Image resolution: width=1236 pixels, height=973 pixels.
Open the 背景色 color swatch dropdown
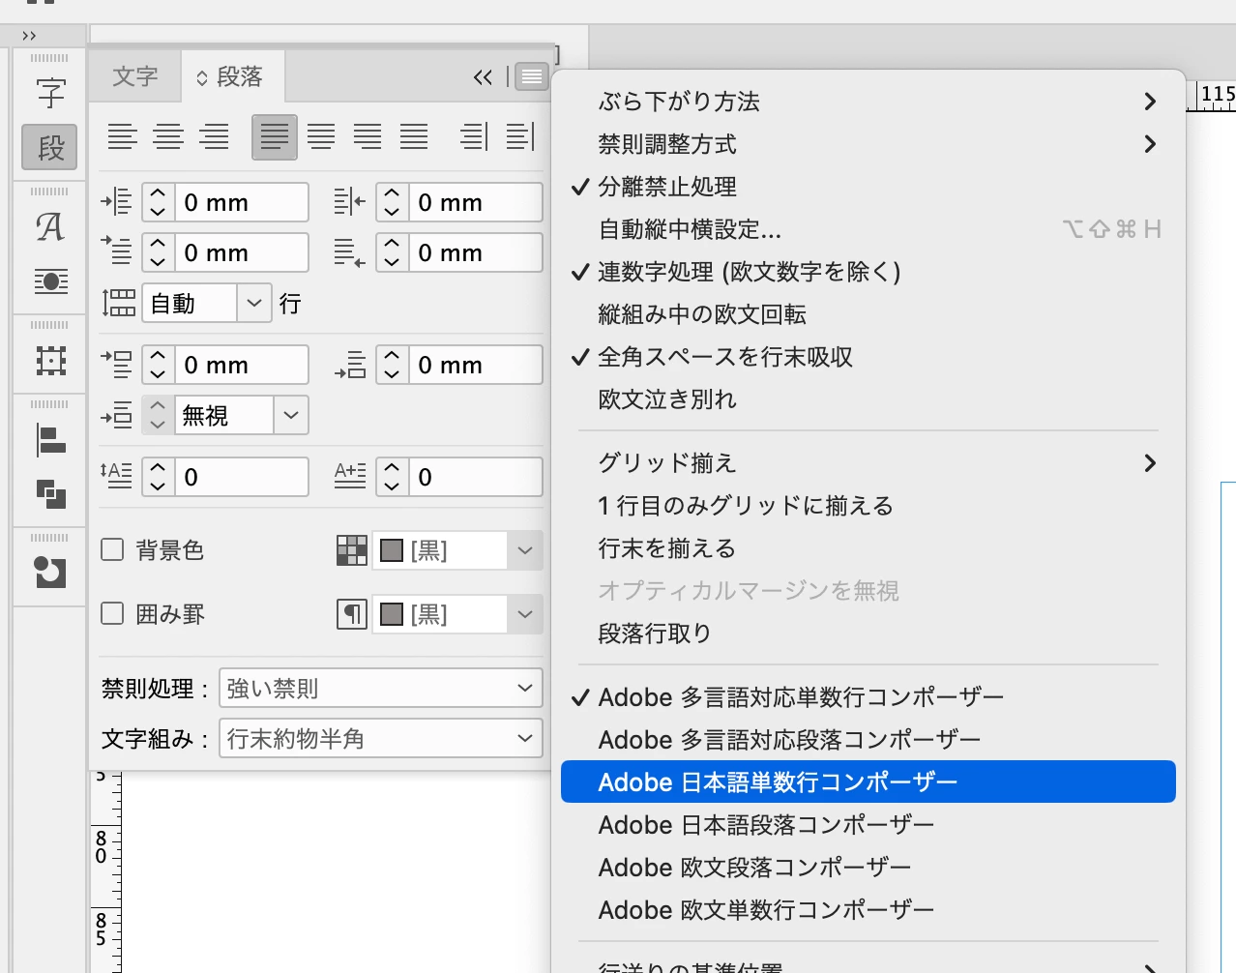pyautogui.click(x=524, y=550)
